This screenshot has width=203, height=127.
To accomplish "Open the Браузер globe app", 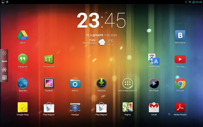I will [x=23, y=83].
